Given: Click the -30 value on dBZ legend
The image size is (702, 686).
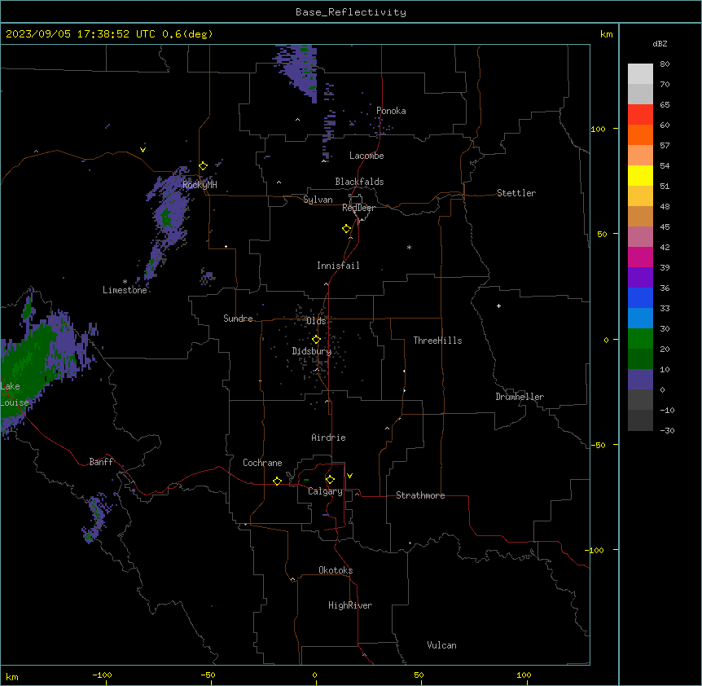Looking at the screenshot, I should (667, 431).
